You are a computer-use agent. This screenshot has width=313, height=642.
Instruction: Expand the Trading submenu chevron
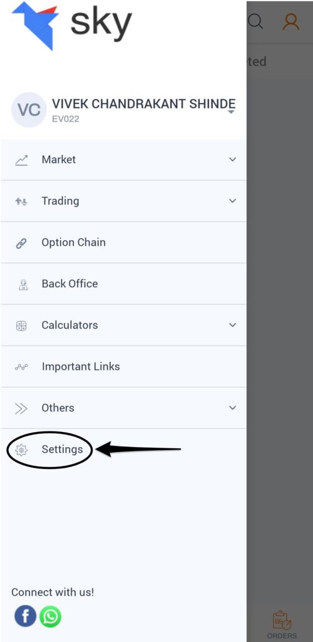click(x=232, y=201)
